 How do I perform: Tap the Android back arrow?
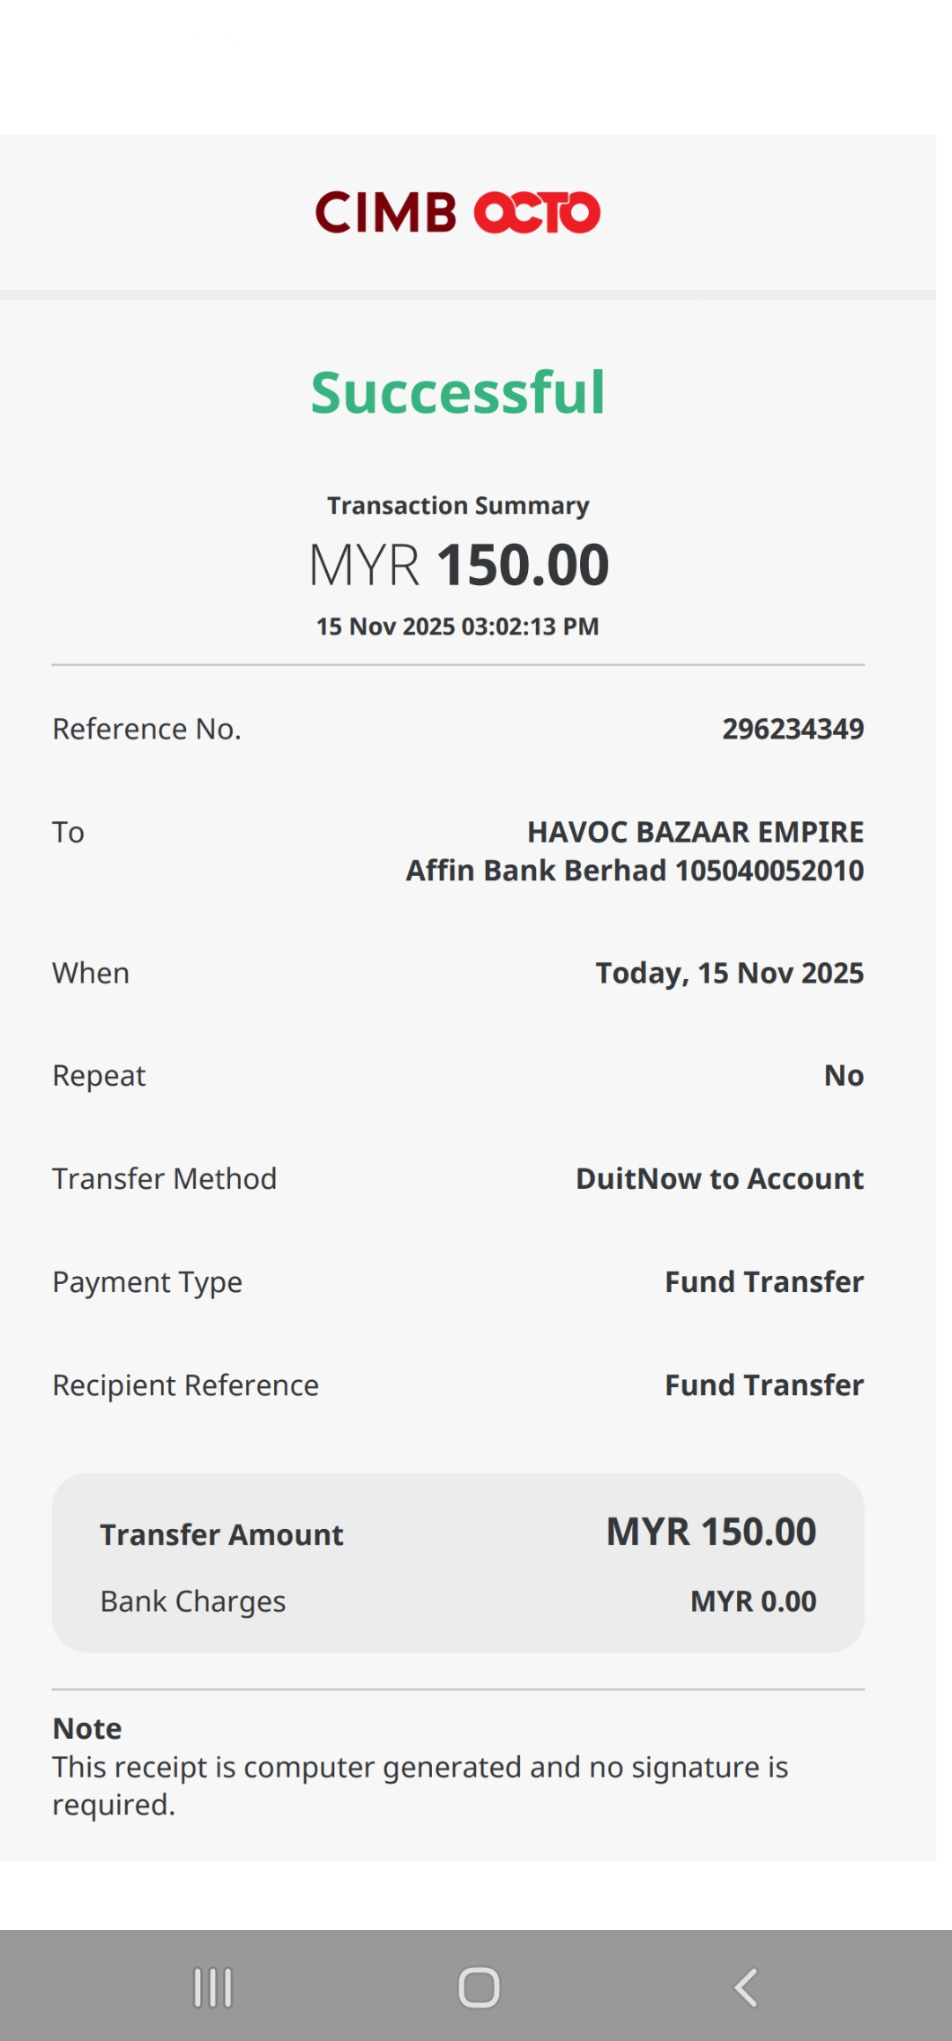coord(746,1988)
